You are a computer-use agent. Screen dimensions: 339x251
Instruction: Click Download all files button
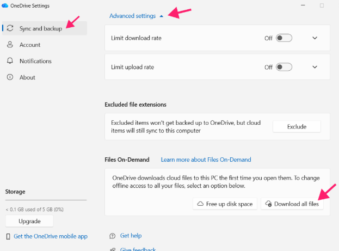point(292,204)
